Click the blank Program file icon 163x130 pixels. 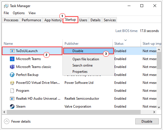12,91
